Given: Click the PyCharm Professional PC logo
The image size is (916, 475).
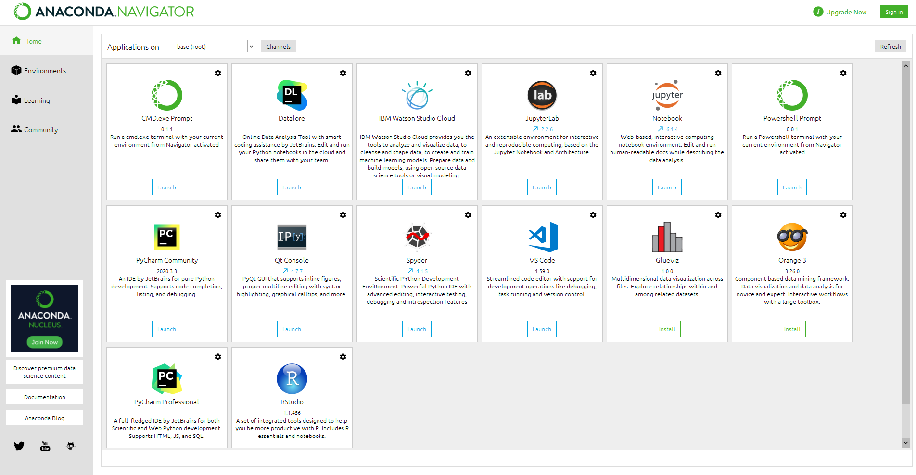Looking at the screenshot, I should tap(167, 379).
